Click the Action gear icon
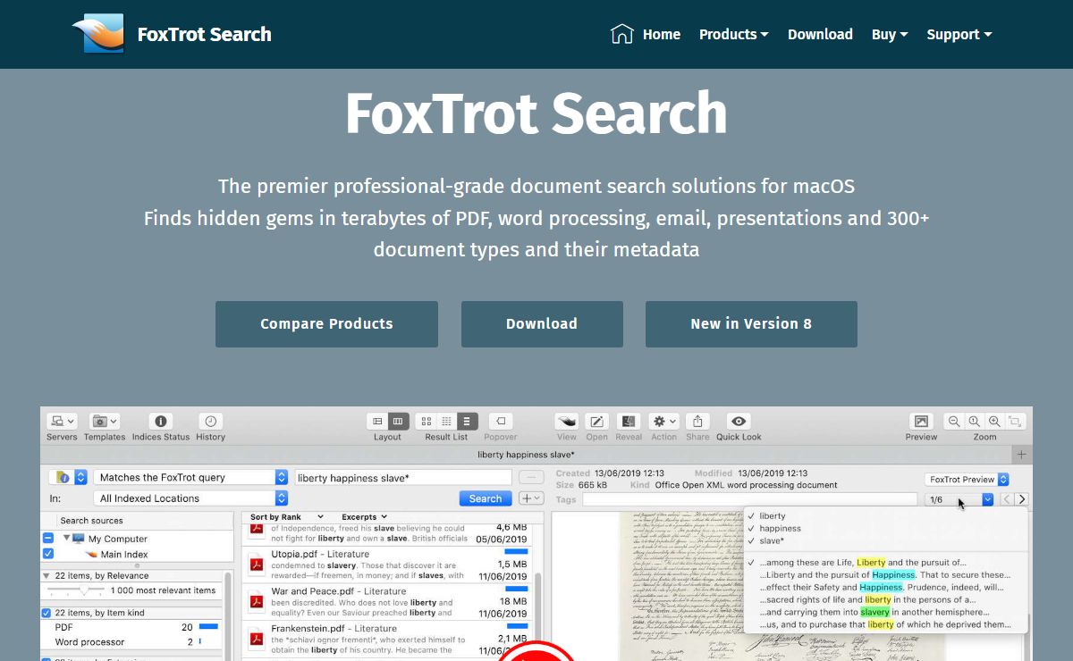The image size is (1073, 661). coord(664,421)
